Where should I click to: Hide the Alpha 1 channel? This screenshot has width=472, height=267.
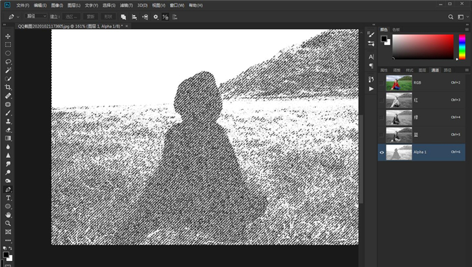[382, 152]
